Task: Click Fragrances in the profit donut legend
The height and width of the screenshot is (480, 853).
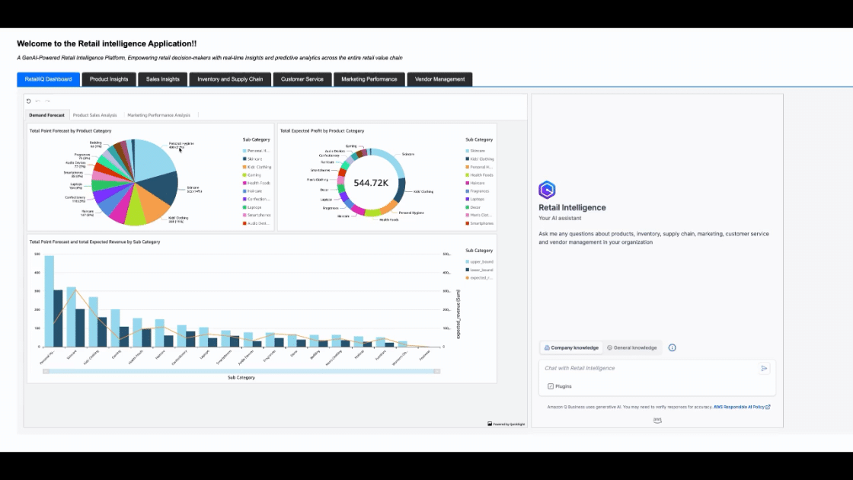Action: [x=478, y=191]
